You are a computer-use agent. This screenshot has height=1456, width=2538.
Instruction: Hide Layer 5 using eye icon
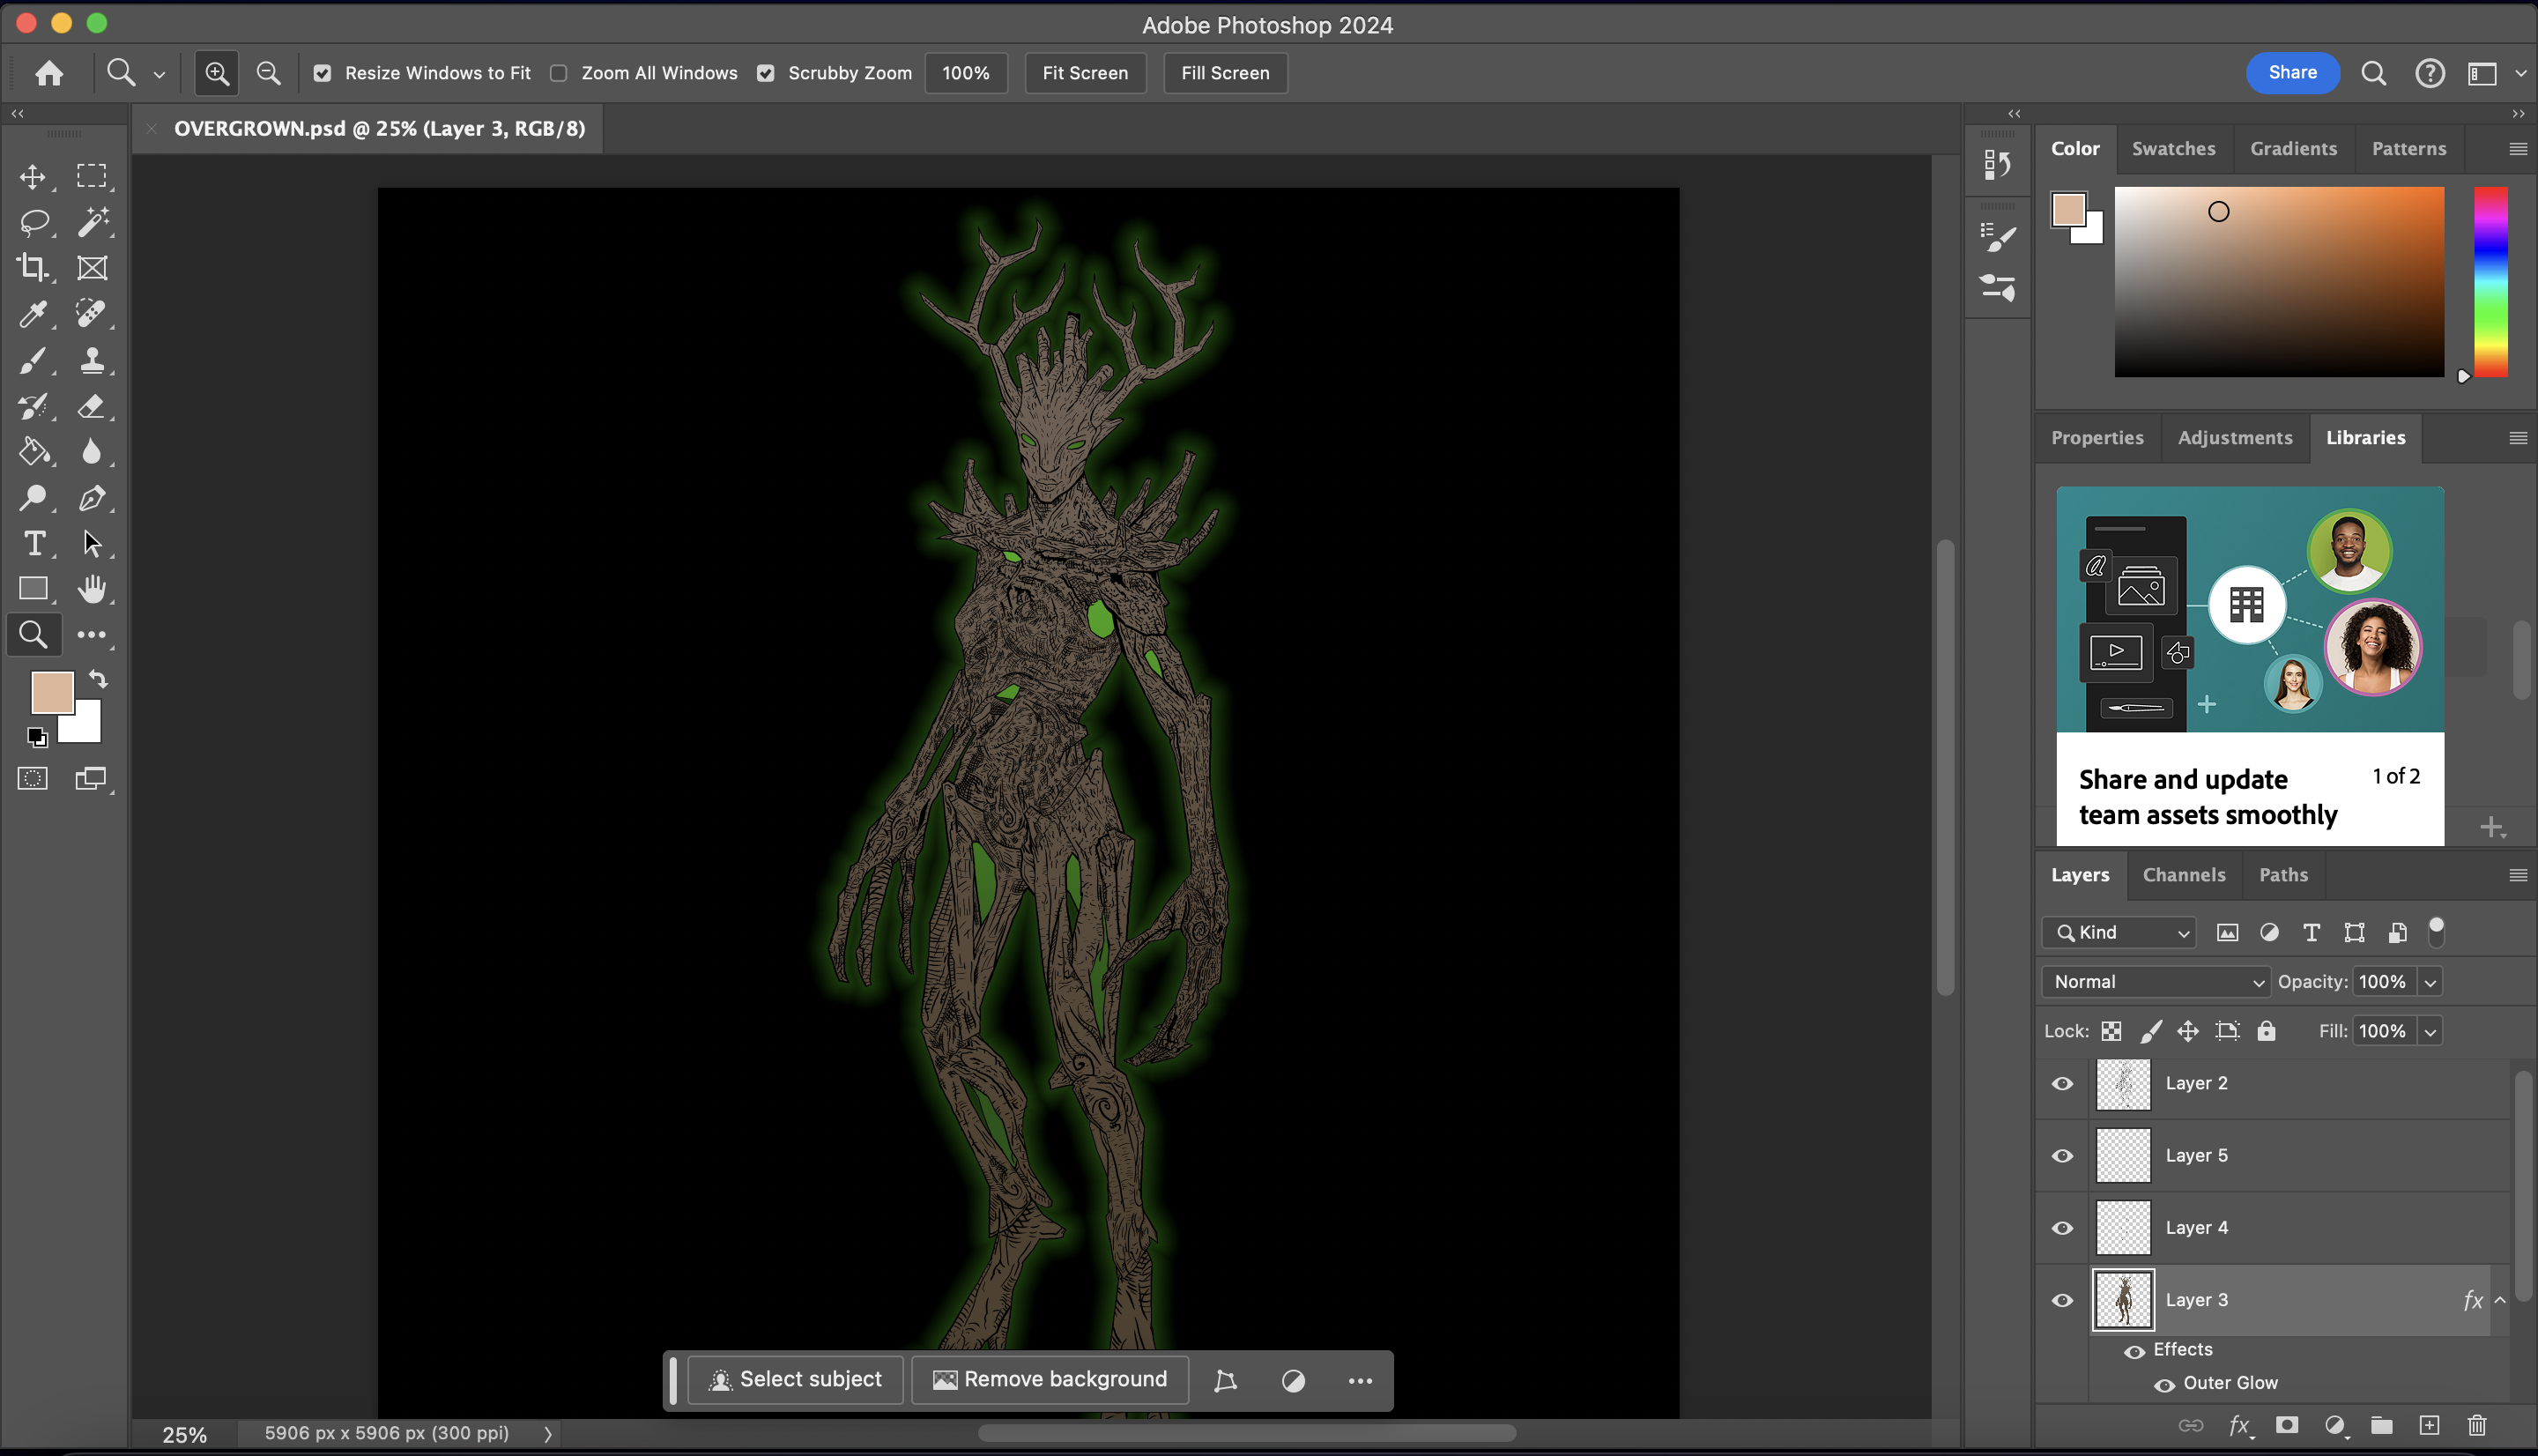pyautogui.click(x=2062, y=1155)
